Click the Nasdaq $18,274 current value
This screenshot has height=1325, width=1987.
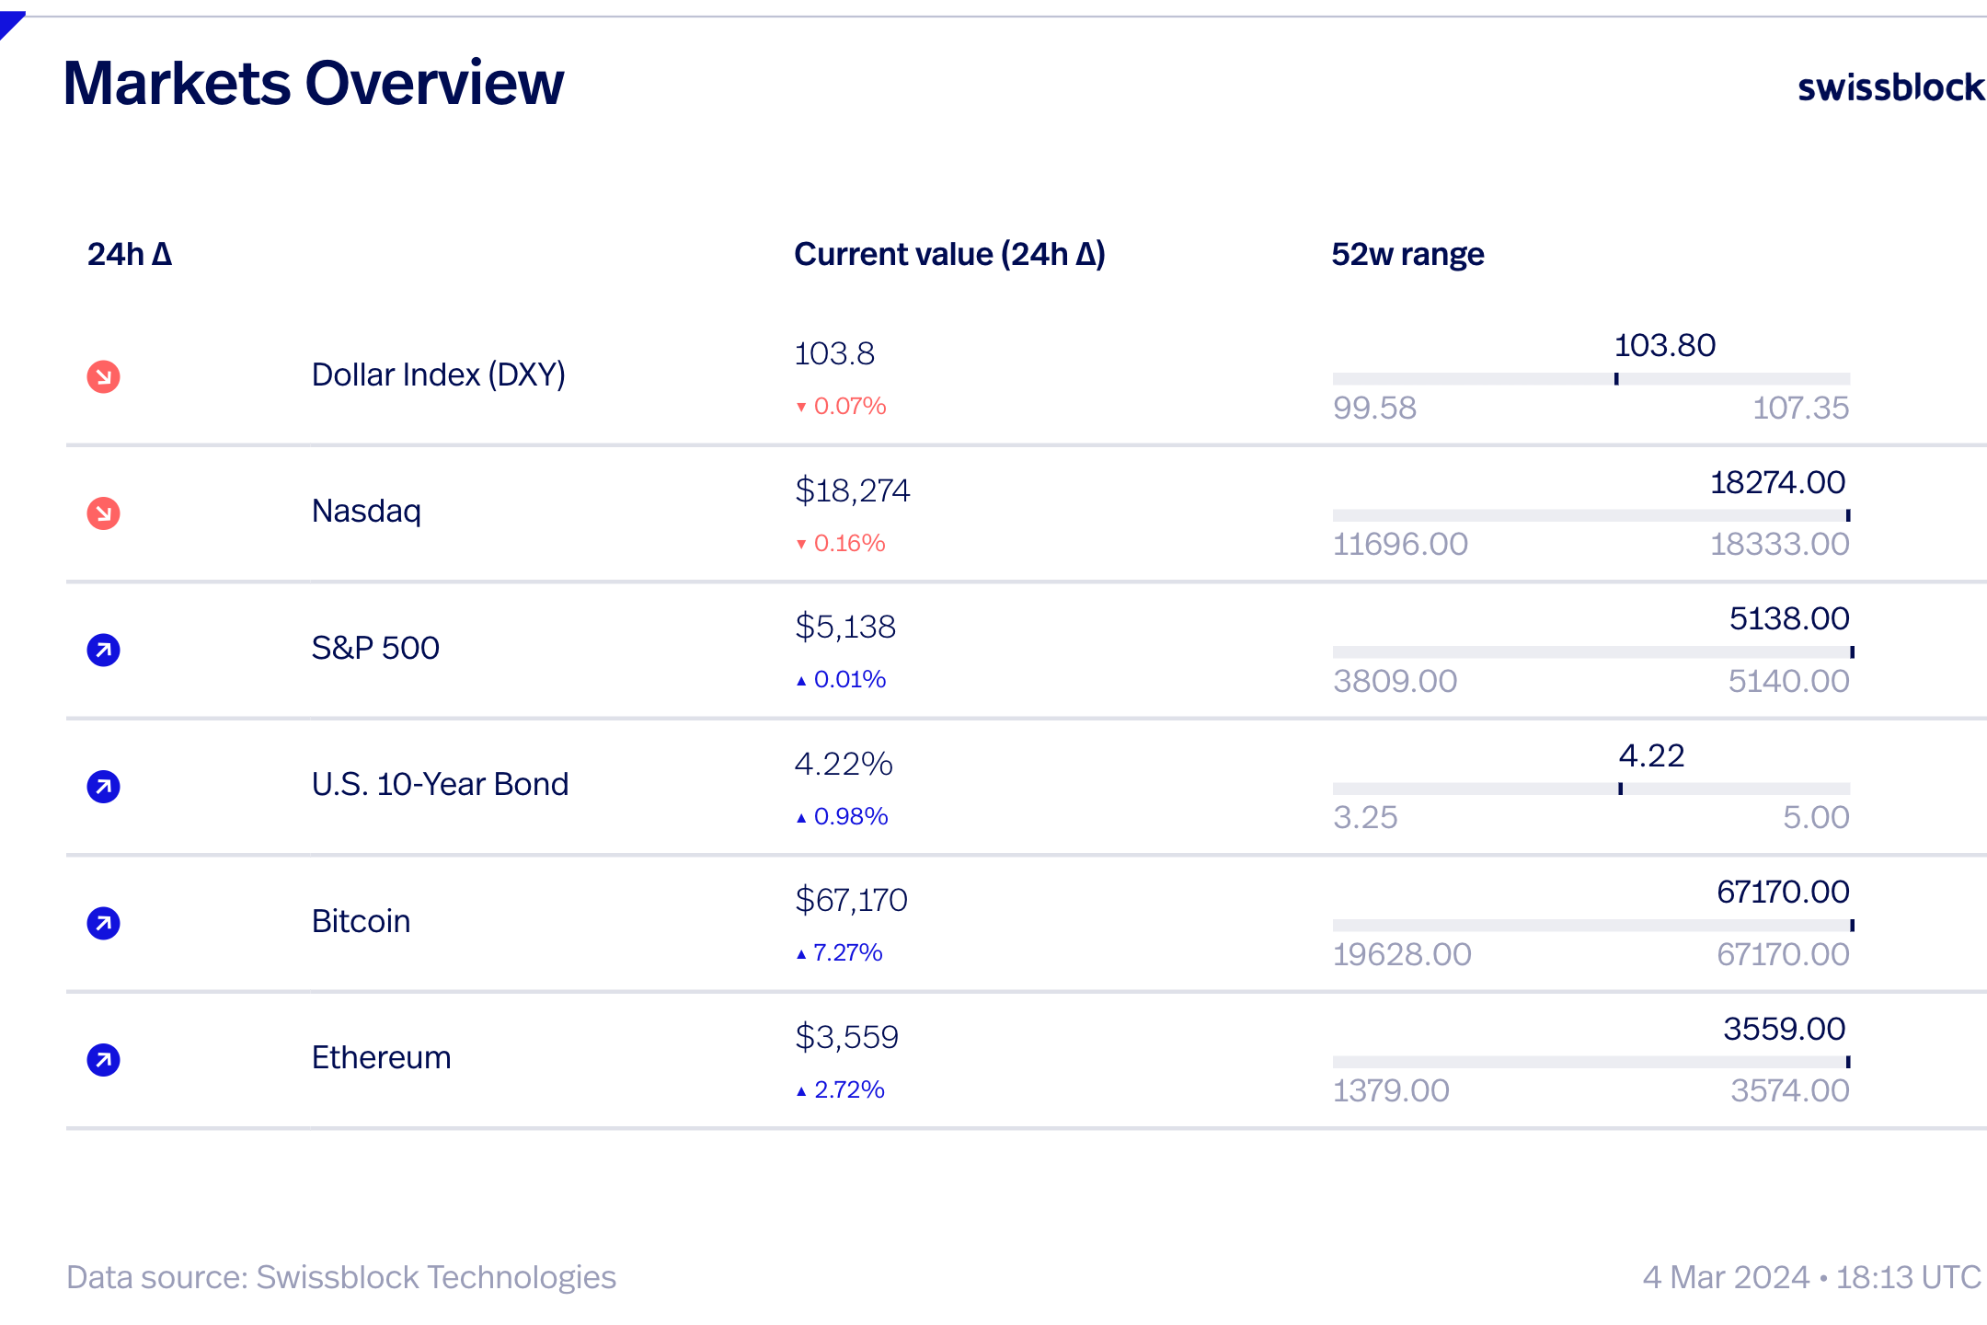(x=852, y=490)
